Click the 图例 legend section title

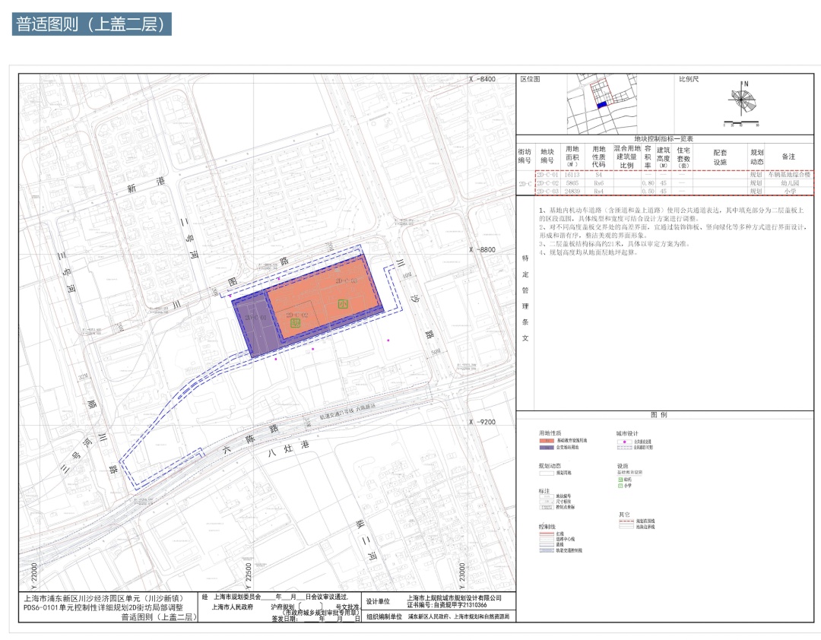[658, 415]
